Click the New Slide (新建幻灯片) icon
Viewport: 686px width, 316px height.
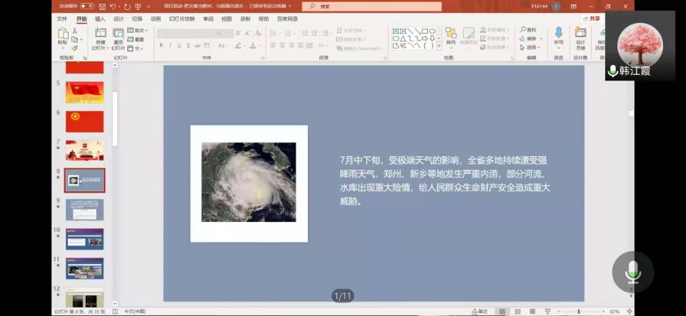(x=100, y=34)
